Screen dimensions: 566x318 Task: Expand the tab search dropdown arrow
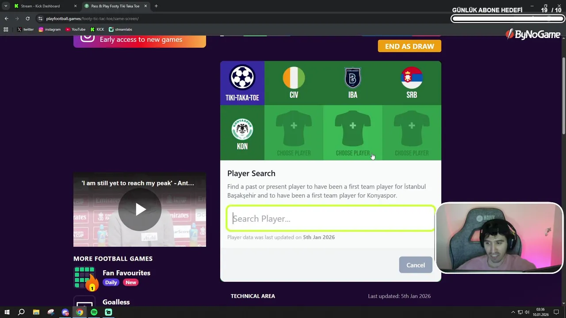(x=6, y=6)
